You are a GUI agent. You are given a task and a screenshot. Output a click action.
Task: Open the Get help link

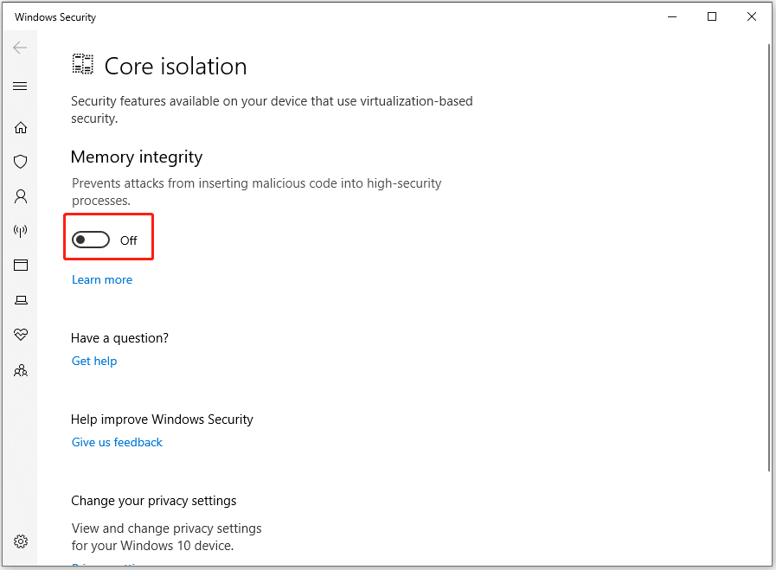[94, 361]
